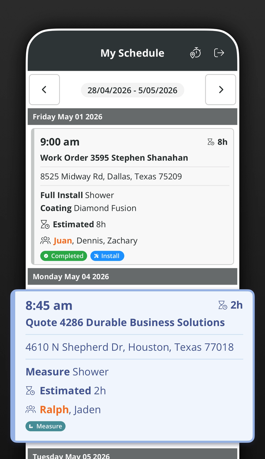Click the hourglass icon beside Estimated 2h
This screenshot has width=265, height=459.
click(30, 391)
